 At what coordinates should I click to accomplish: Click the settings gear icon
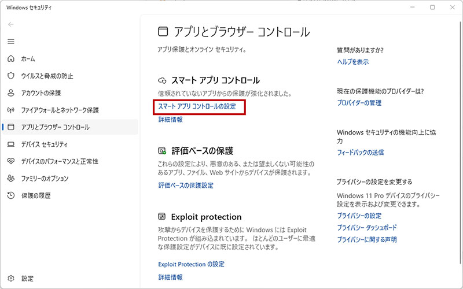11,278
